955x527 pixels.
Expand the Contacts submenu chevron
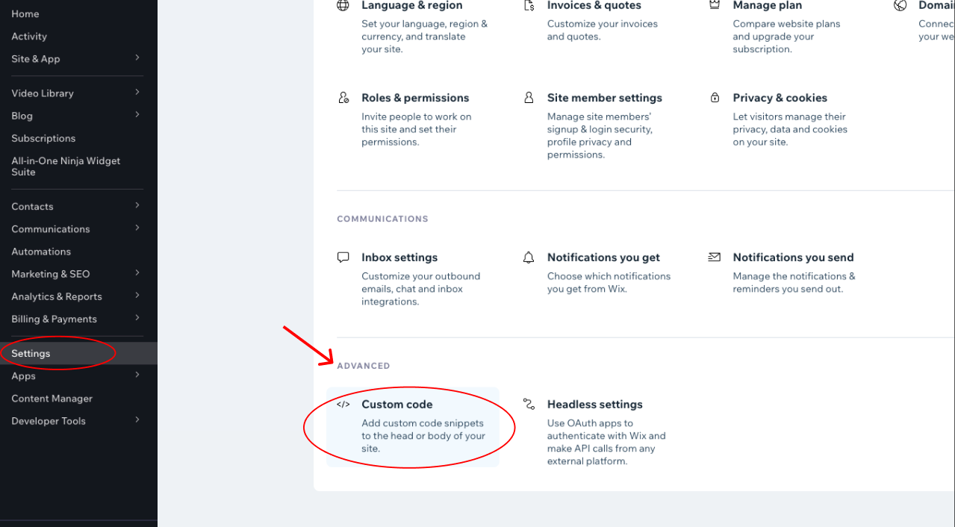pos(137,206)
